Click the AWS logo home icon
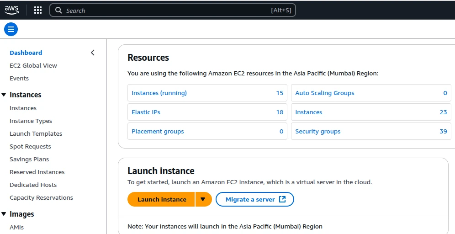Viewport: 455px width, 234px height. pyautogui.click(x=11, y=10)
